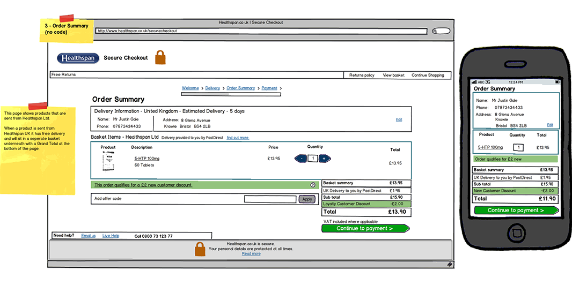The image size is (572, 293).
Task: Click the Loyalty Customer Discount row
Action: (x=366, y=204)
